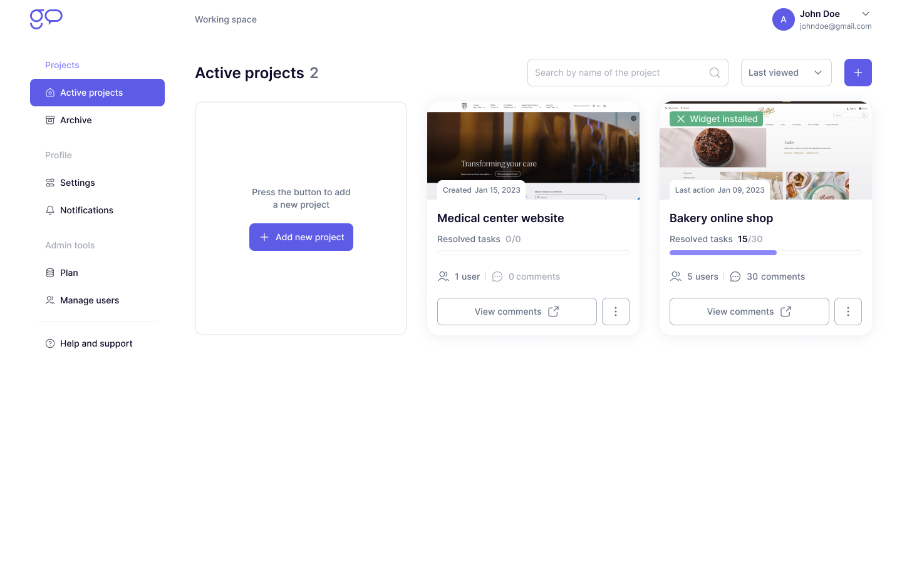
Task: Dismiss the Widget installed badge via X
Action: pos(680,119)
